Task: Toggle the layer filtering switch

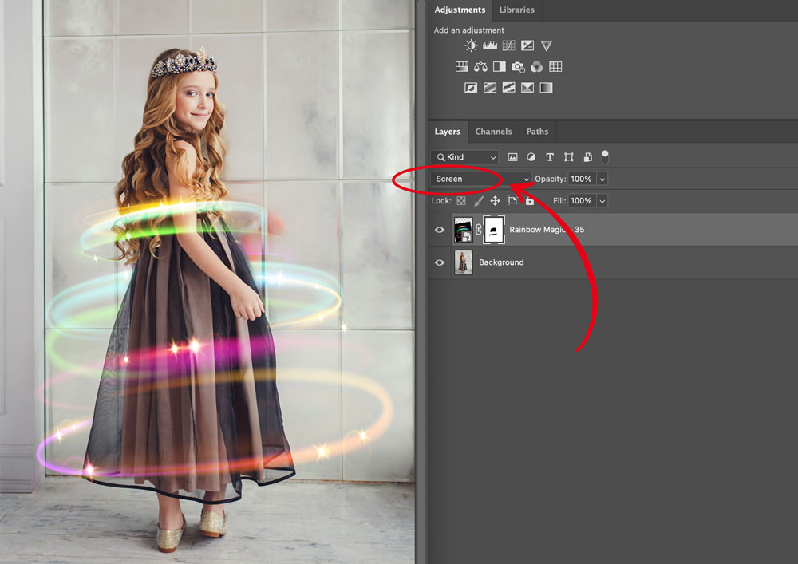Action: (x=605, y=156)
